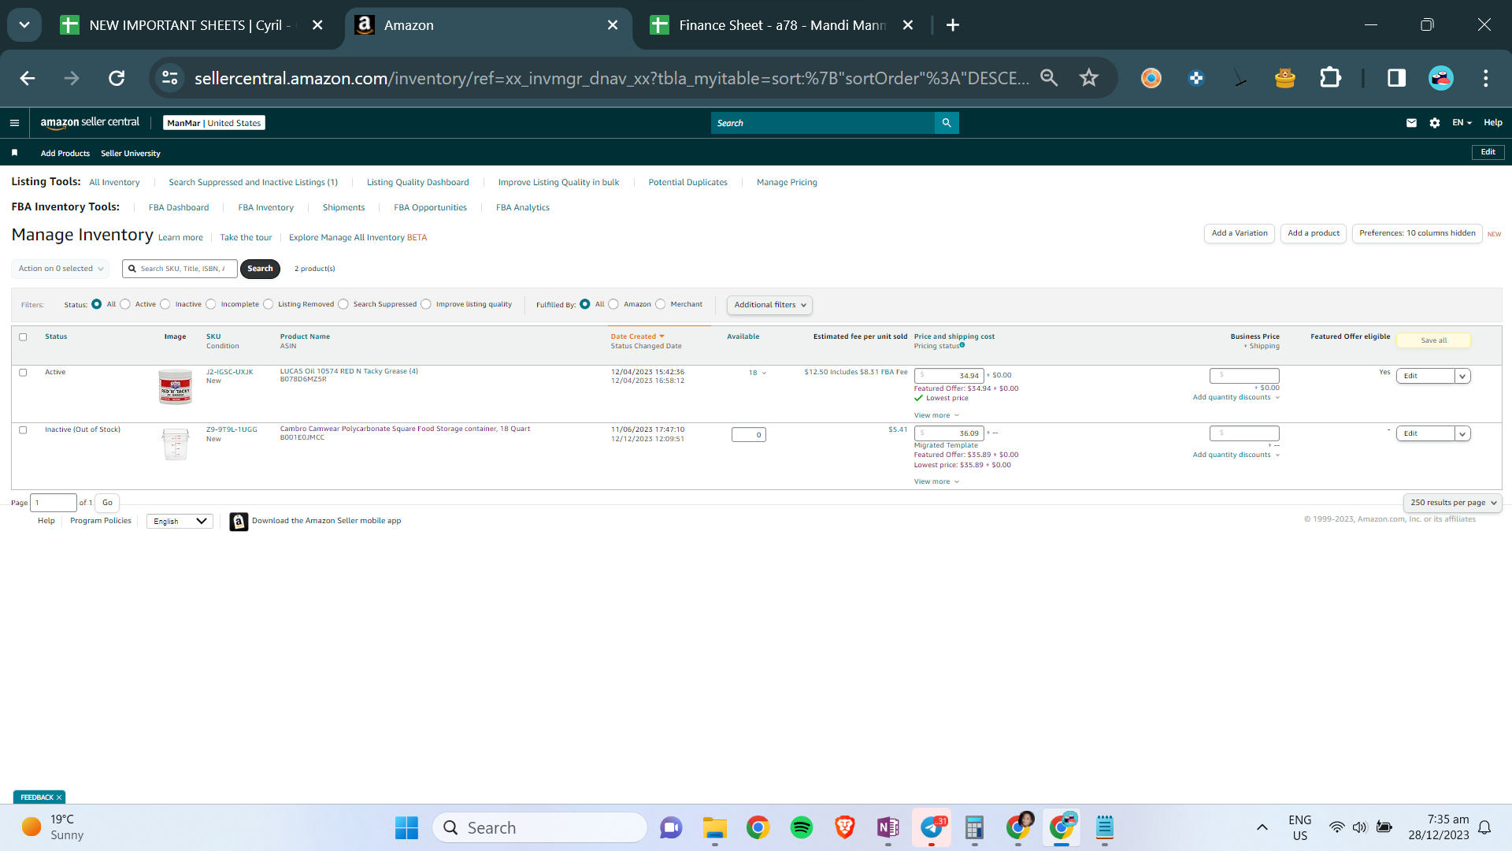Filter Fulfilled By Amazon
Image resolution: width=1512 pixels, height=851 pixels.
(613, 304)
